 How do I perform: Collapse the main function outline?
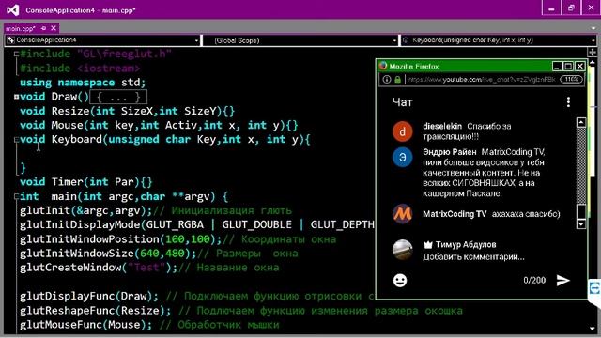point(17,196)
